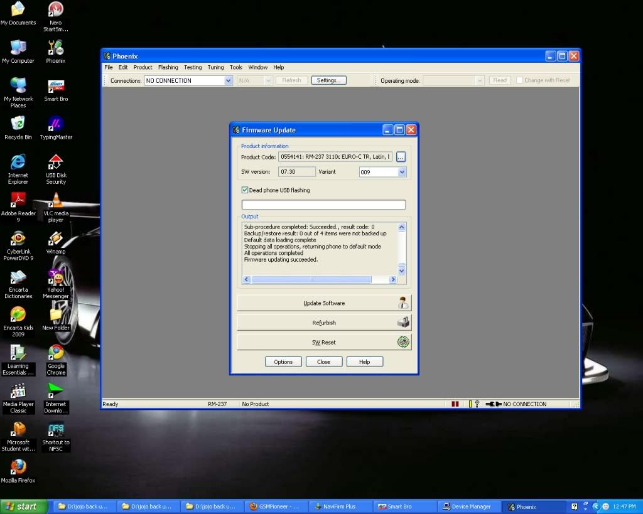Click the output scroll up arrow

click(401, 227)
